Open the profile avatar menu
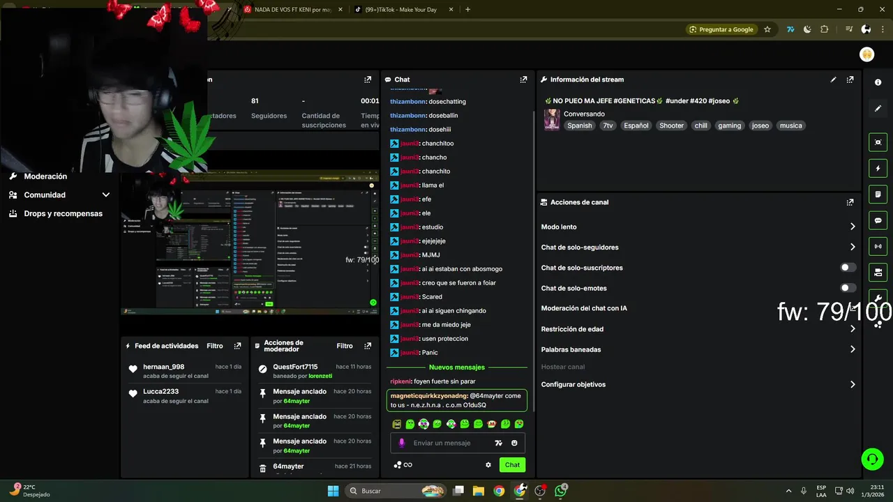Viewport: 893px width, 502px height. 866,54
